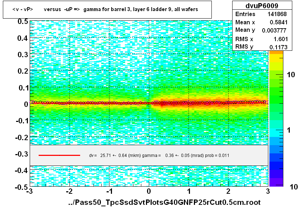Image resolution: width=298 pixels, height=207 pixels.
Task: Click the red fitted line at x=1
Action: 189,103
